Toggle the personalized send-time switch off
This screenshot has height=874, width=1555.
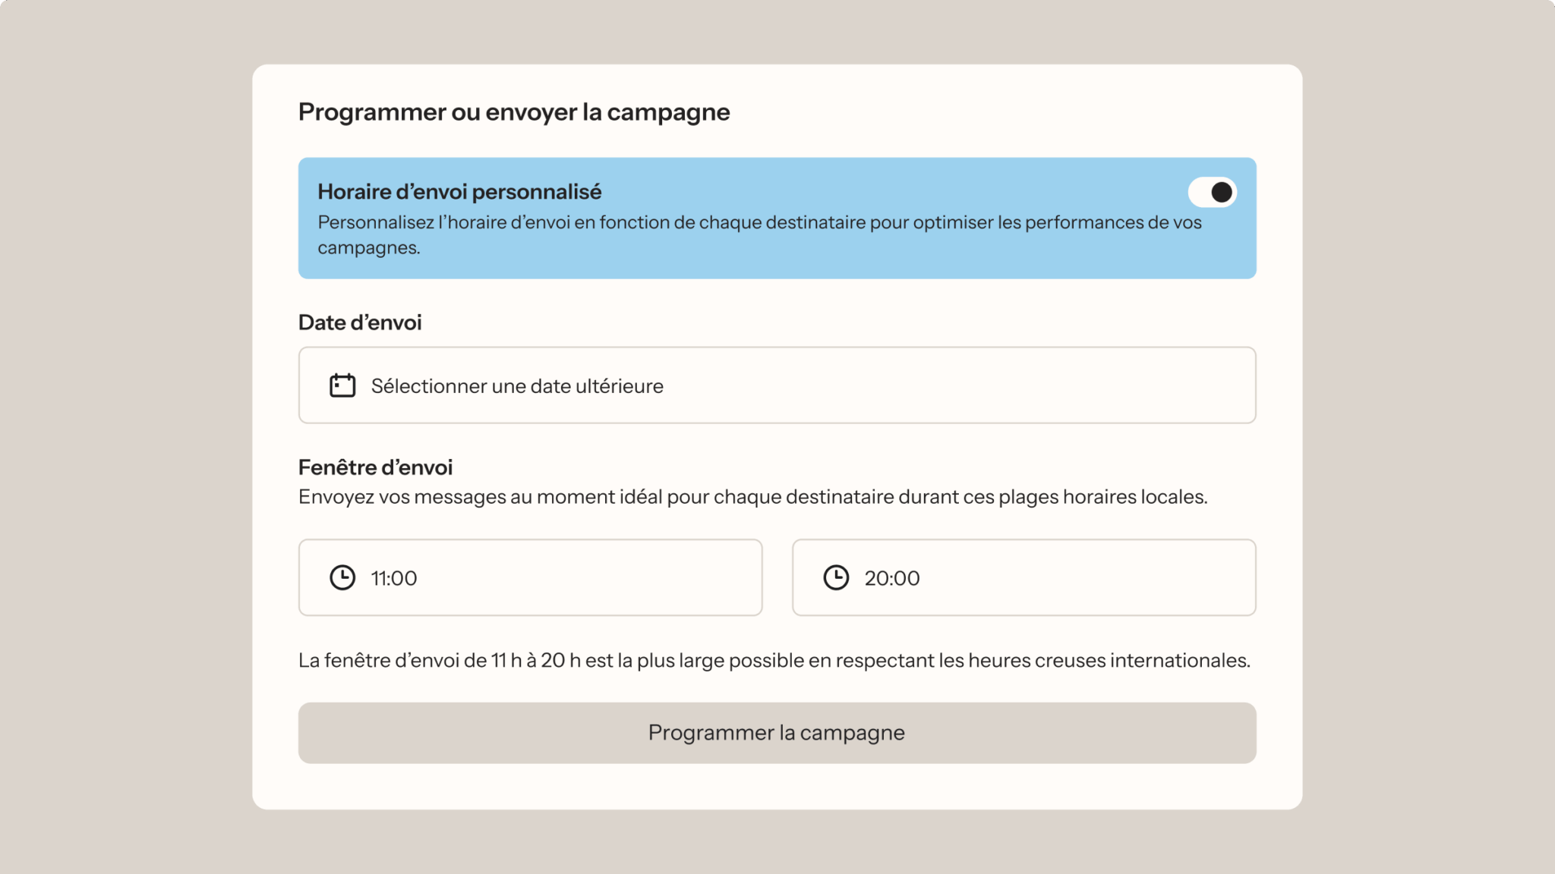pyautogui.click(x=1213, y=192)
